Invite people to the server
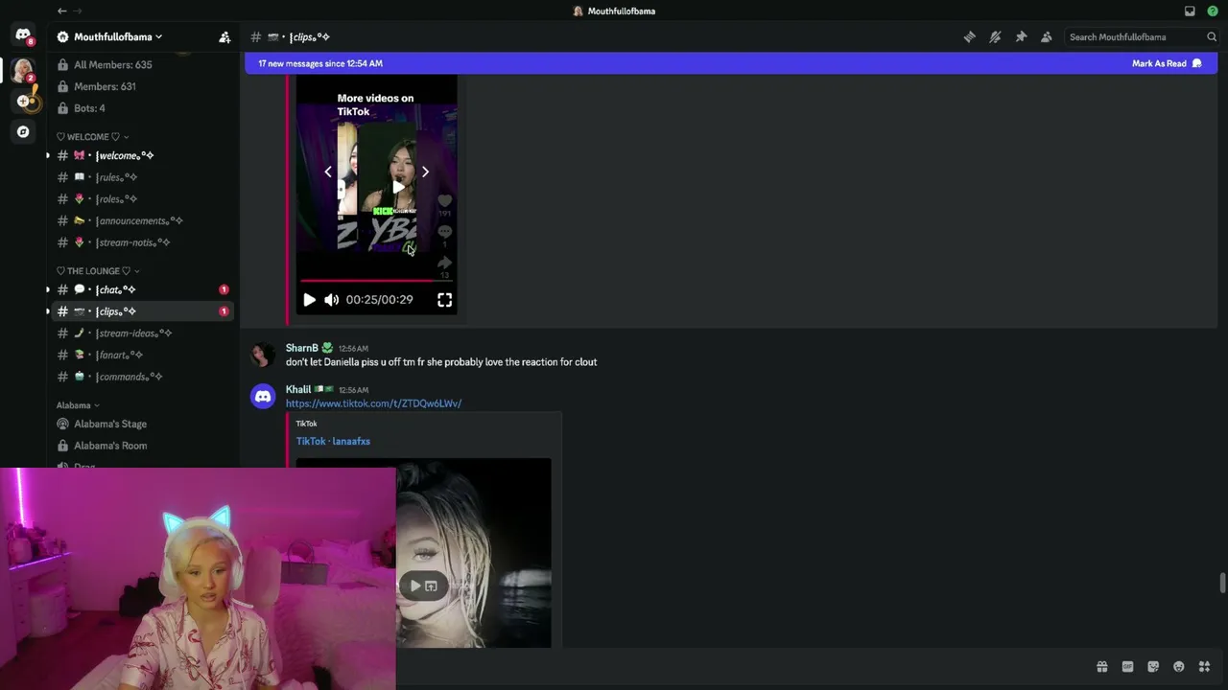1228x690 pixels. [x=224, y=36]
